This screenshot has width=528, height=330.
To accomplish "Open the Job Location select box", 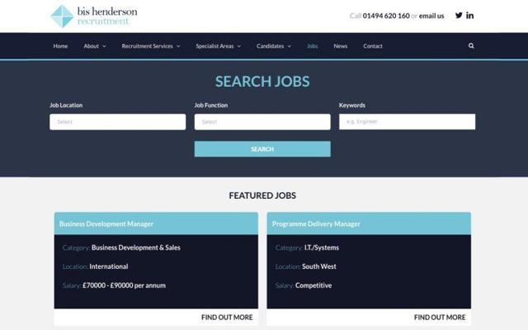I will point(117,122).
